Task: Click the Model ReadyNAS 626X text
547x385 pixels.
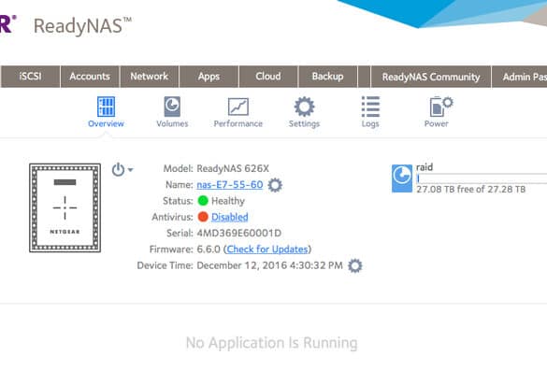Action: [x=233, y=168]
